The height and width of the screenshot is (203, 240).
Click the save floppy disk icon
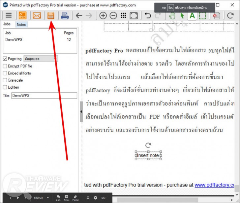[51, 16]
